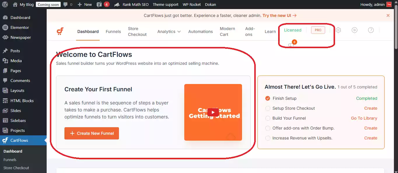Screen dimensions: 398x173
Task: Open Projects in the sidebar
Action: [17, 130]
